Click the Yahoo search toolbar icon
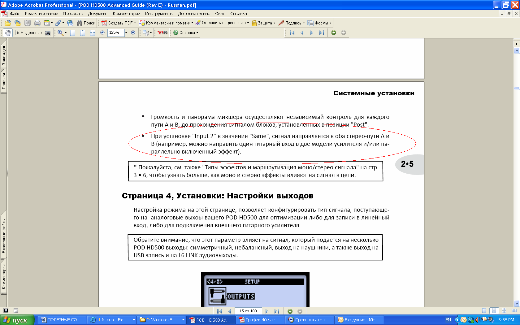Viewport: 520px width, 325px height. point(162,32)
